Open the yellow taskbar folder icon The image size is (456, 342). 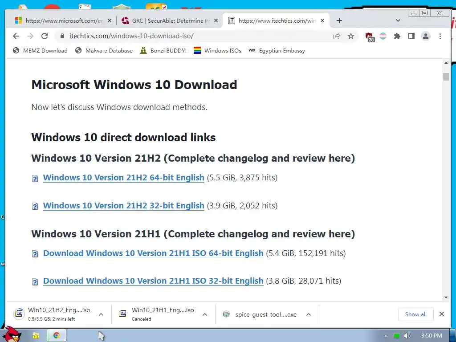36,336
